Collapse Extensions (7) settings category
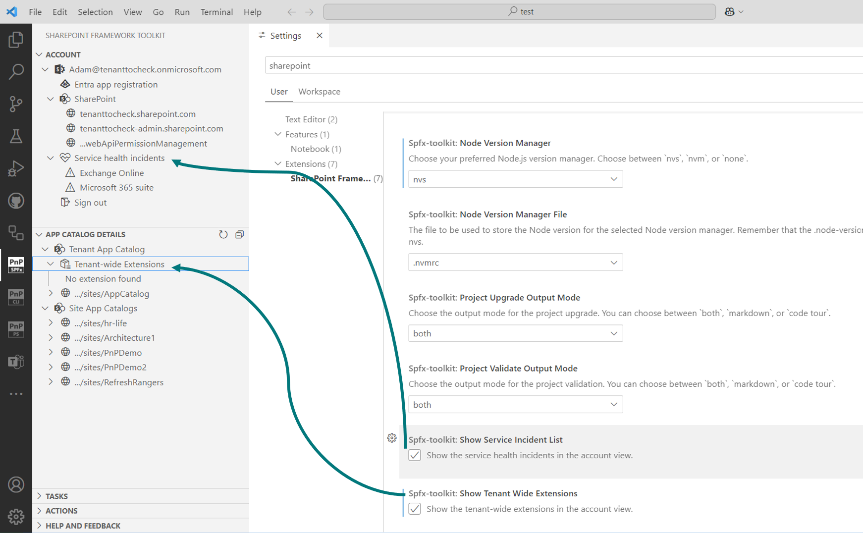 tap(278, 164)
